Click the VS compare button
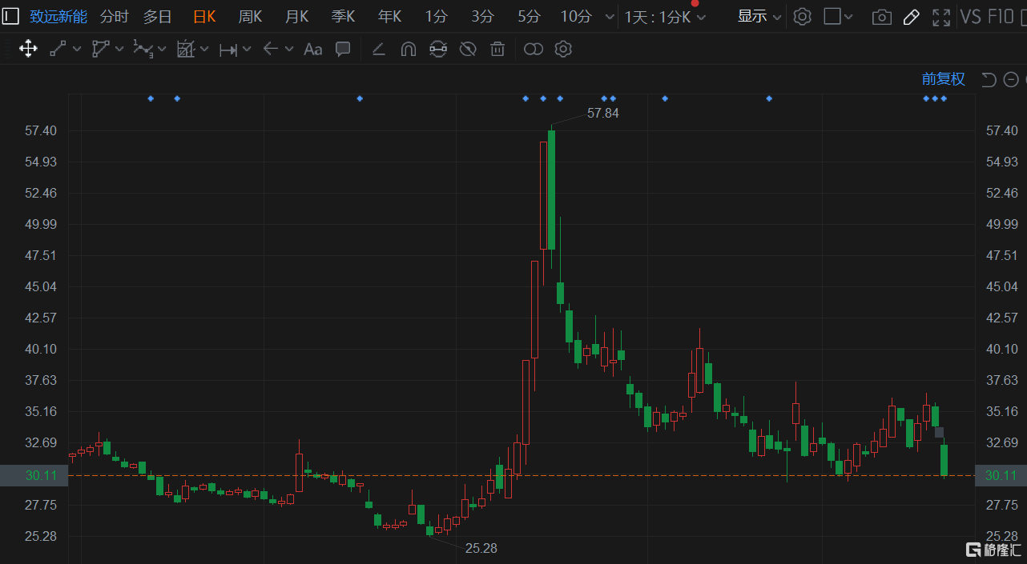 (x=970, y=17)
